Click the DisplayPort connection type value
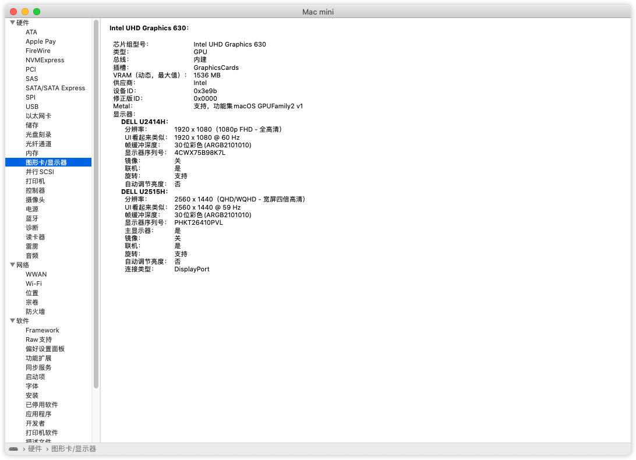636x460 pixels. (192, 270)
